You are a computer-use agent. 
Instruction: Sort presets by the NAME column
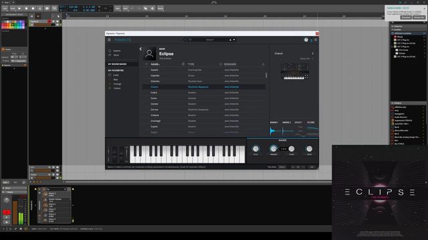click(155, 64)
